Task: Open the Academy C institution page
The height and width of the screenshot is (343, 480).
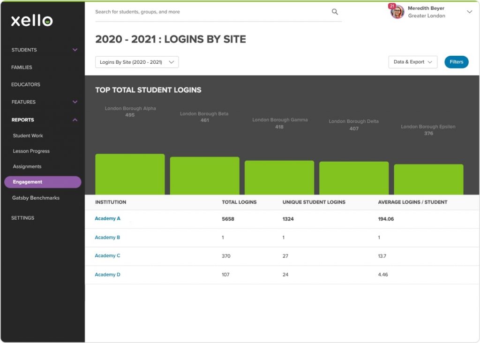Action: point(108,256)
